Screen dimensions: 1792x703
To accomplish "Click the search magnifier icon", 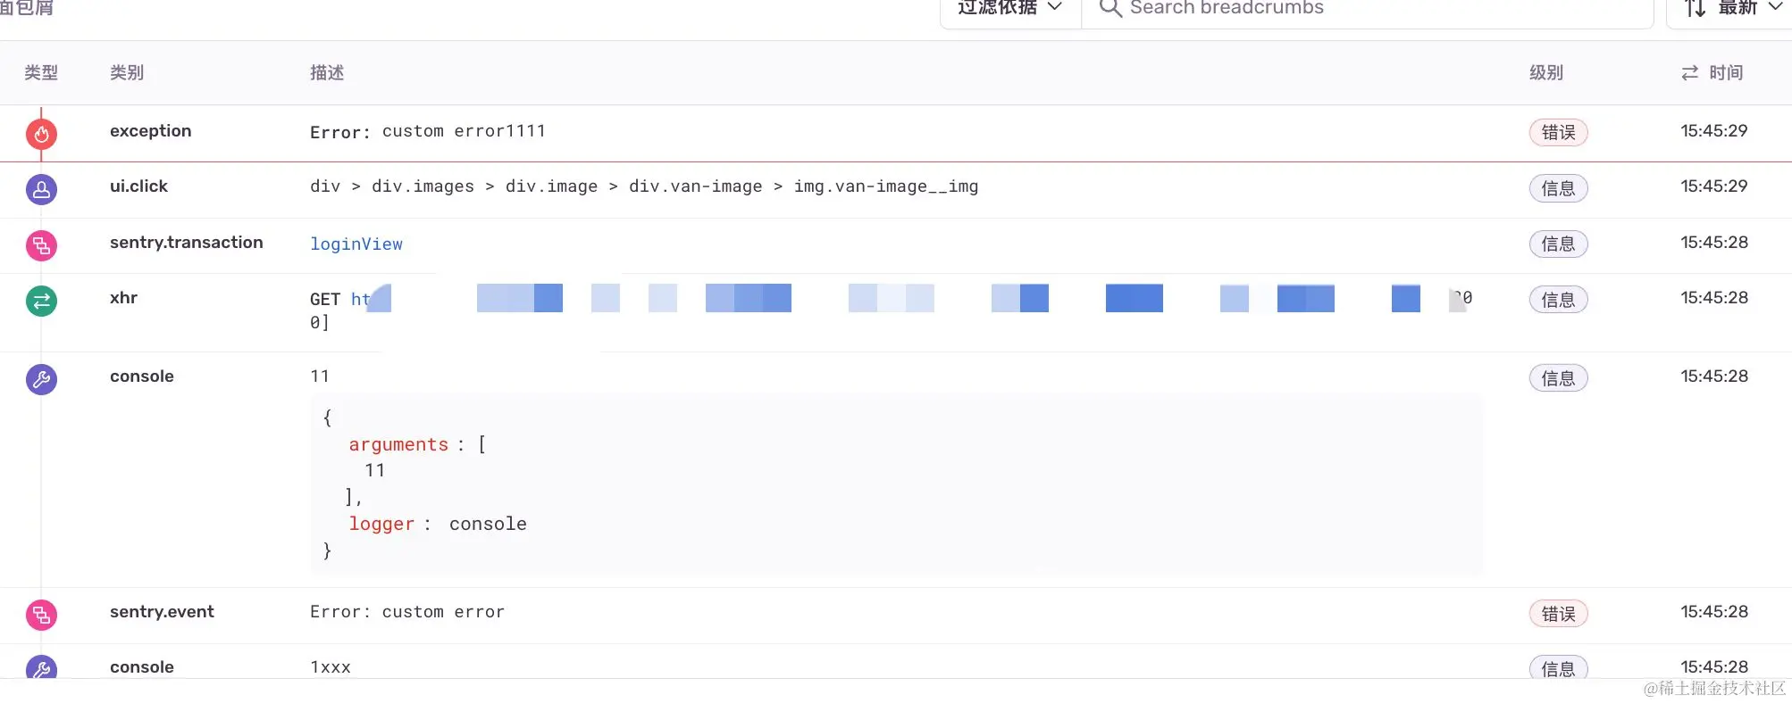I will point(1110,8).
